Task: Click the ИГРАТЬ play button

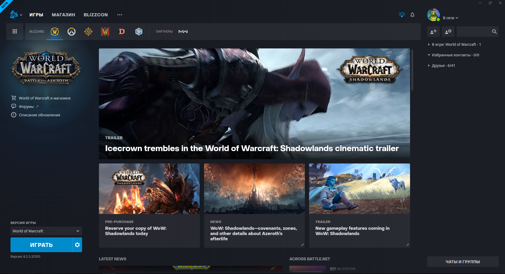Action: (x=41, y=245)
